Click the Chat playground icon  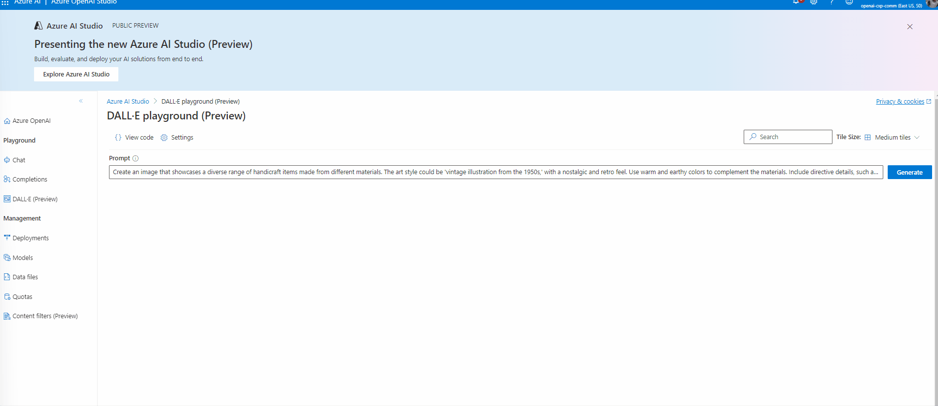click(7, 160)
